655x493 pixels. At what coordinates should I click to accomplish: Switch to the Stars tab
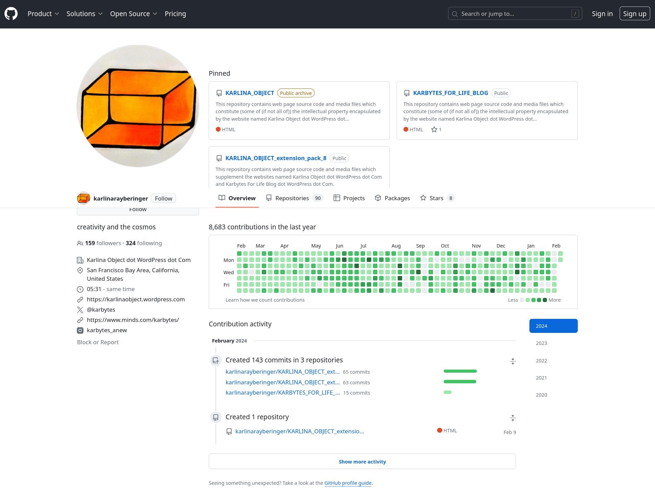pos(437,198)
